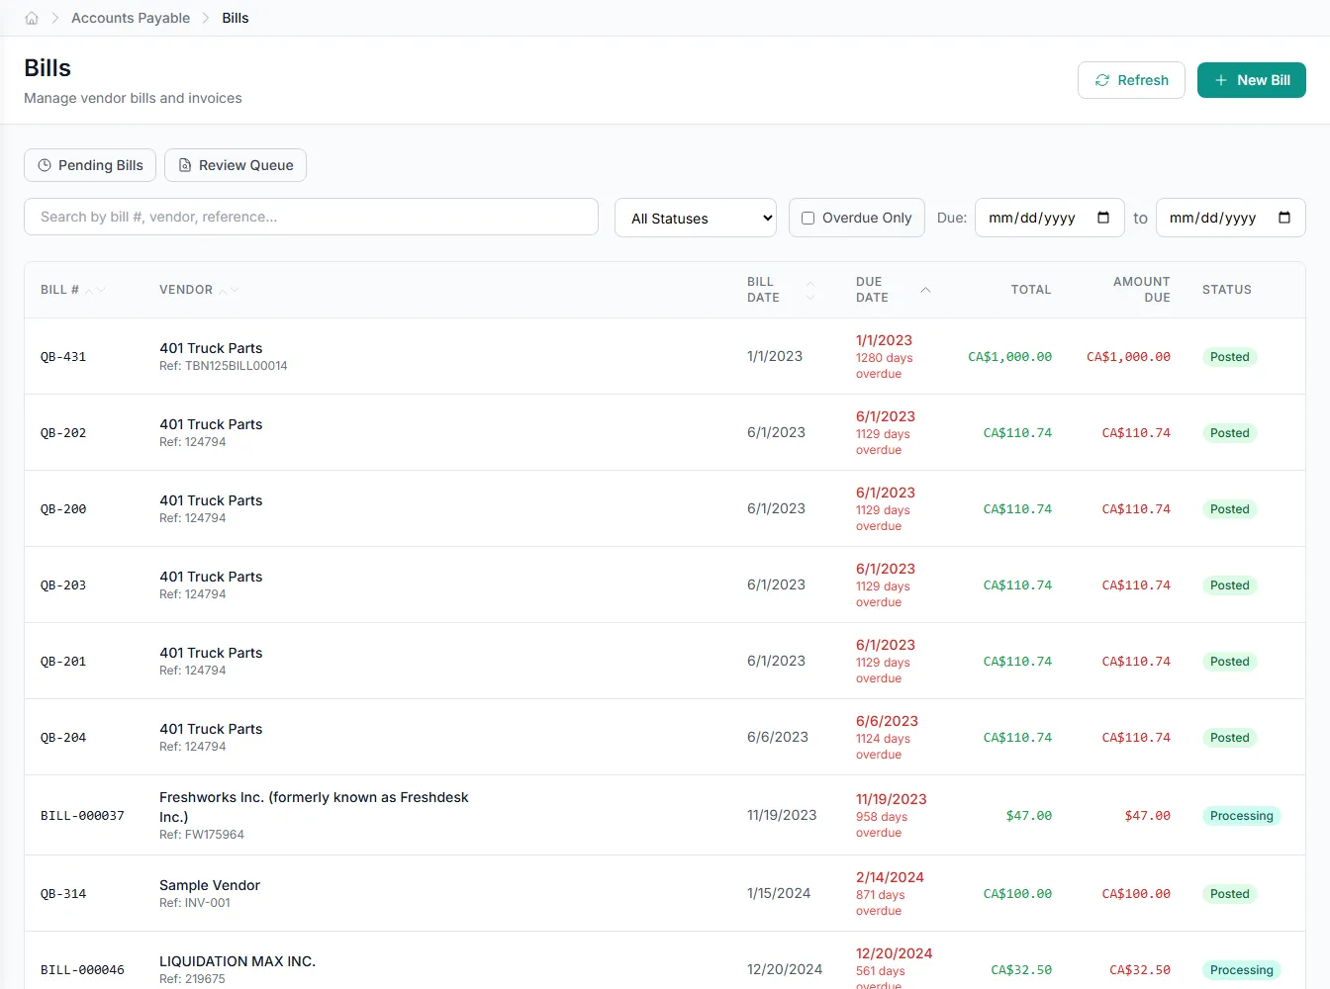
Task: Open bill BILL-000037
Action: (x=82, y=816)
